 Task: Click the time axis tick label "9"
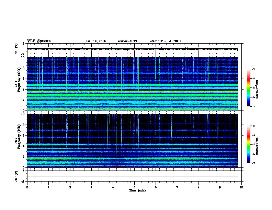tap(220, 187)
